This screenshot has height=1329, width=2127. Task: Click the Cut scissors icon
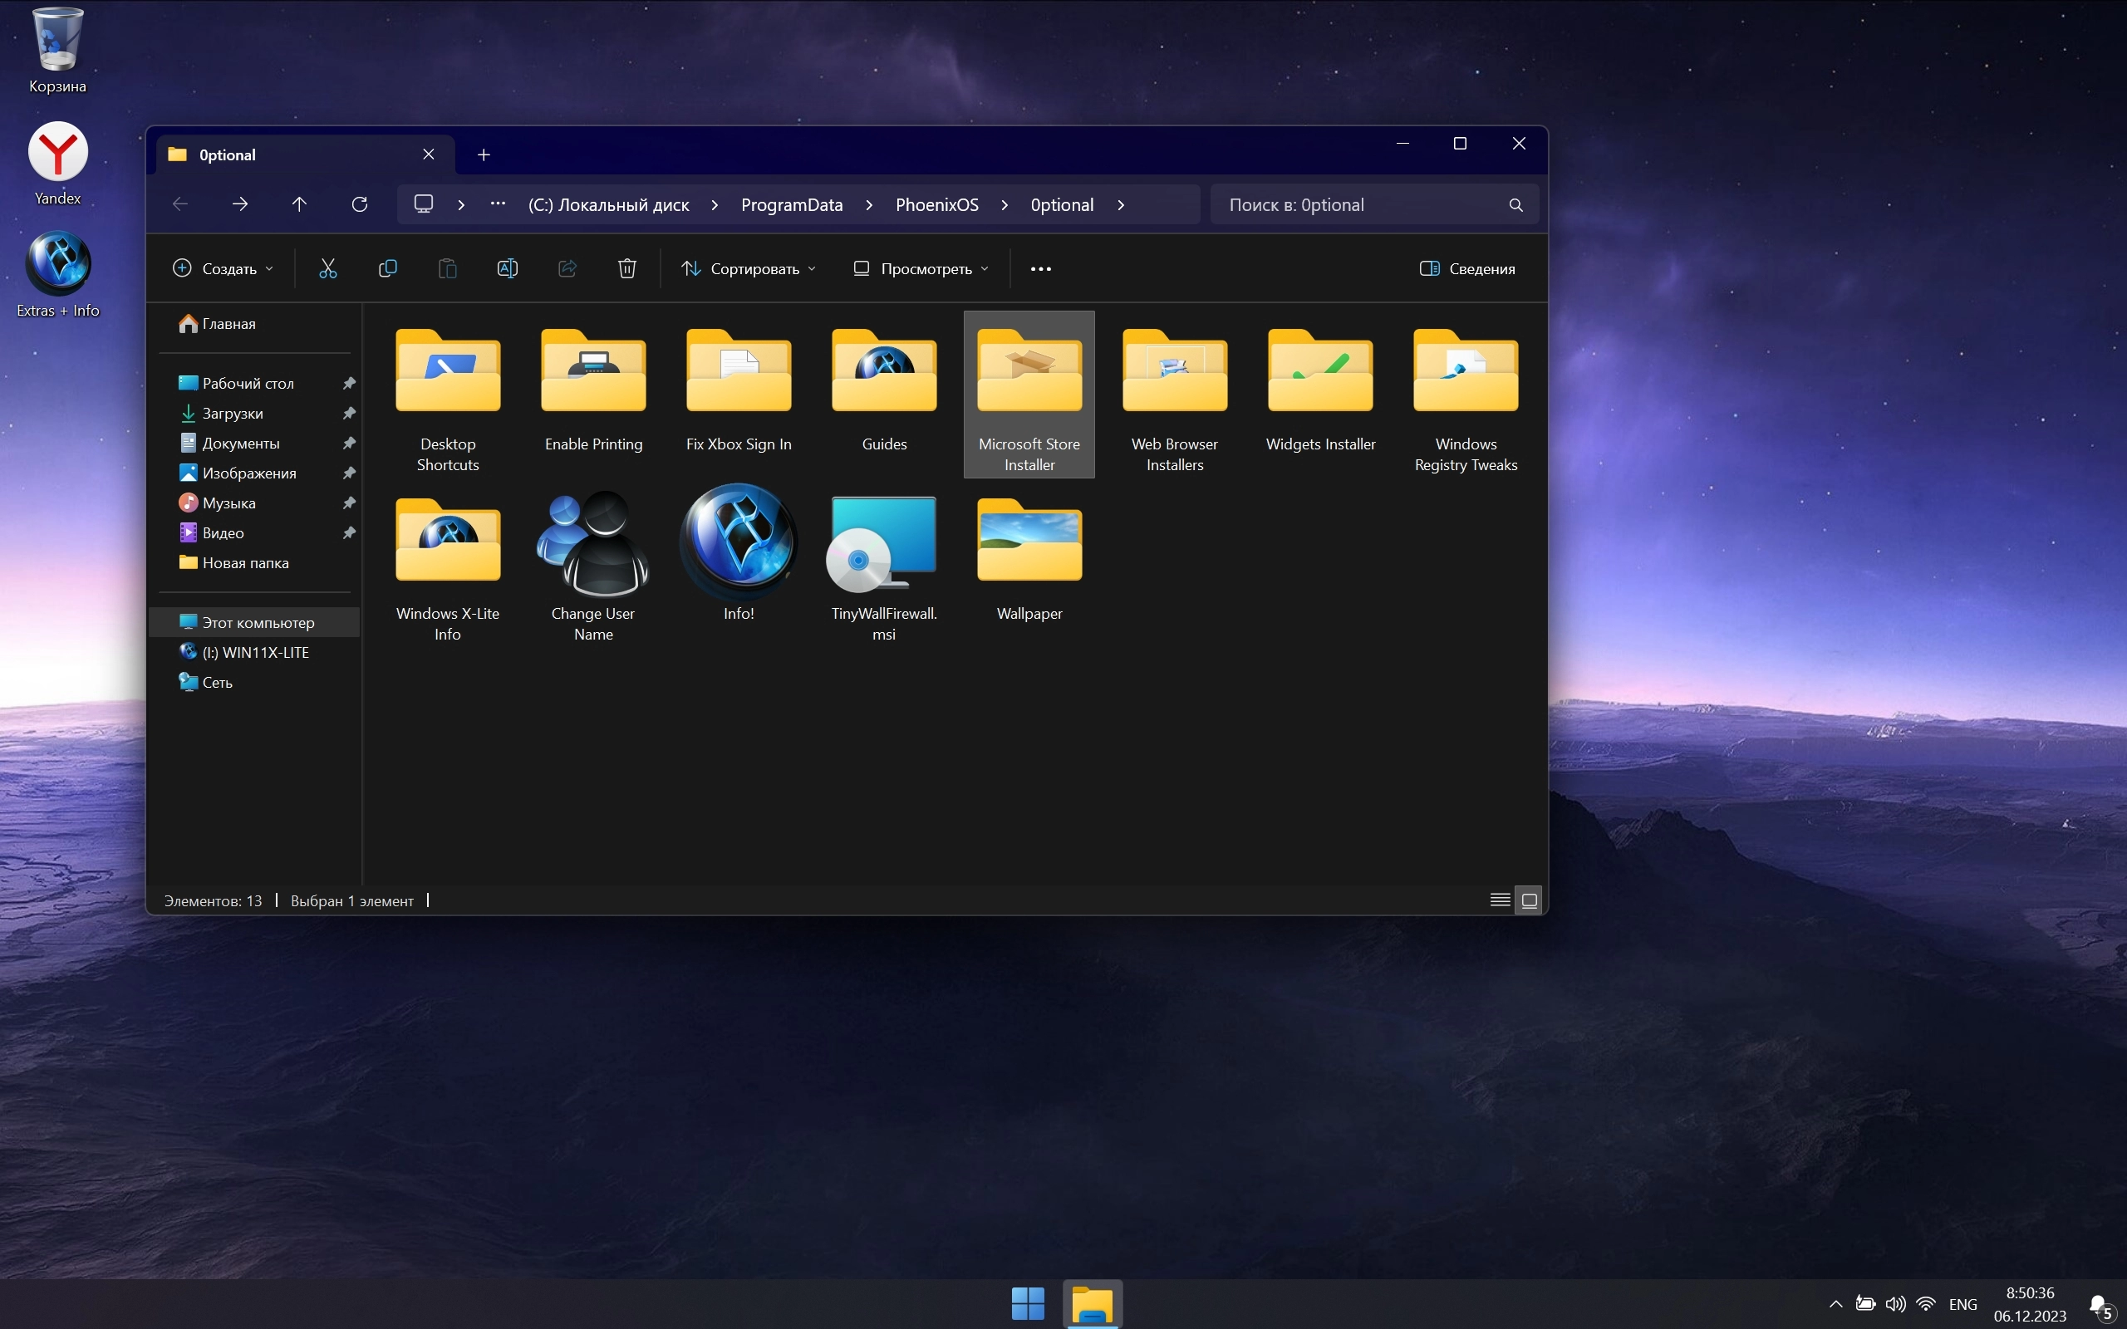(328, 268)
